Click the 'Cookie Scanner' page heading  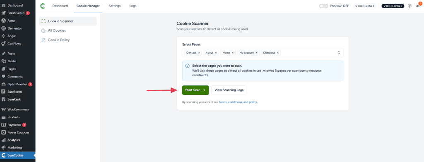193,23
